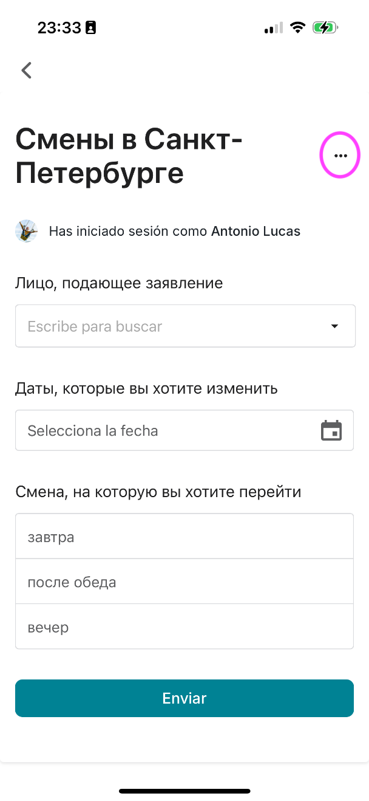The image size is (369, 801).
Task: Tap the Лицо, подающее заявление label
Action: (119, 283)
